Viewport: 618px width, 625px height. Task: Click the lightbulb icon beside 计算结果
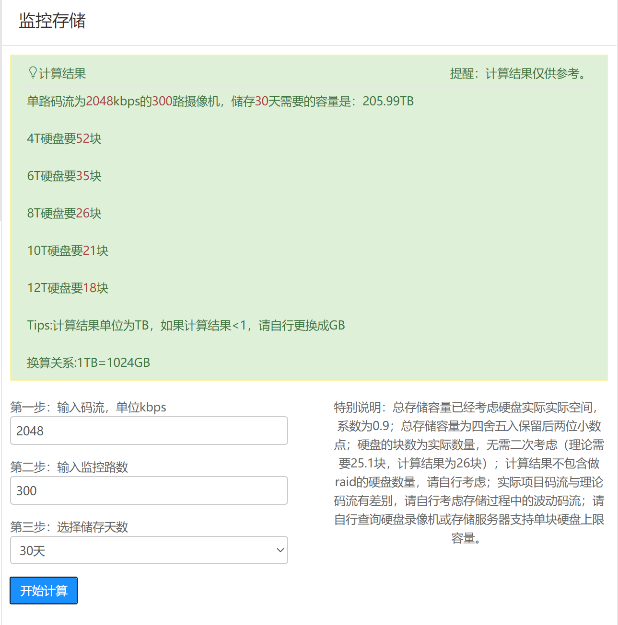(33, 73)
